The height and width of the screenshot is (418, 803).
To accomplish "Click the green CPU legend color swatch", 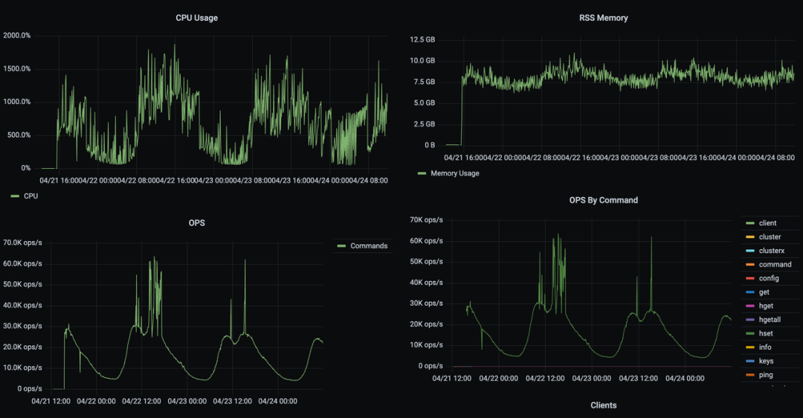I will coord(15,196).
